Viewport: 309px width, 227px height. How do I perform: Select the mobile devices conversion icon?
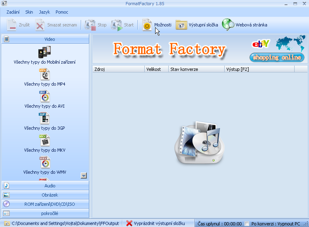point(44,52)
